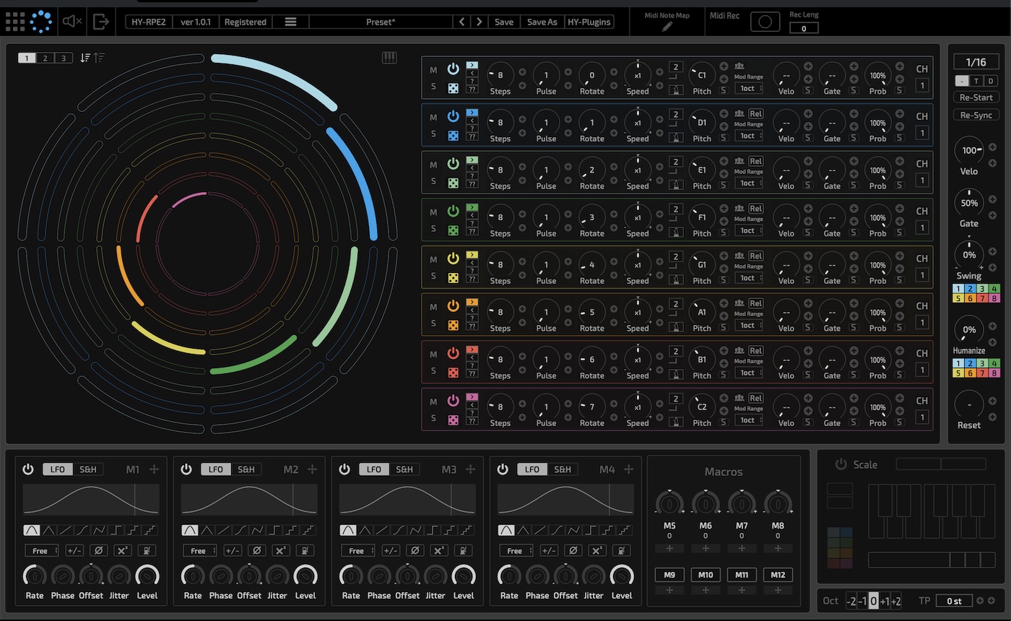Toggle the Rel button in the A1 row
Screen dimensions: 1011x621
tap(755, 303)
